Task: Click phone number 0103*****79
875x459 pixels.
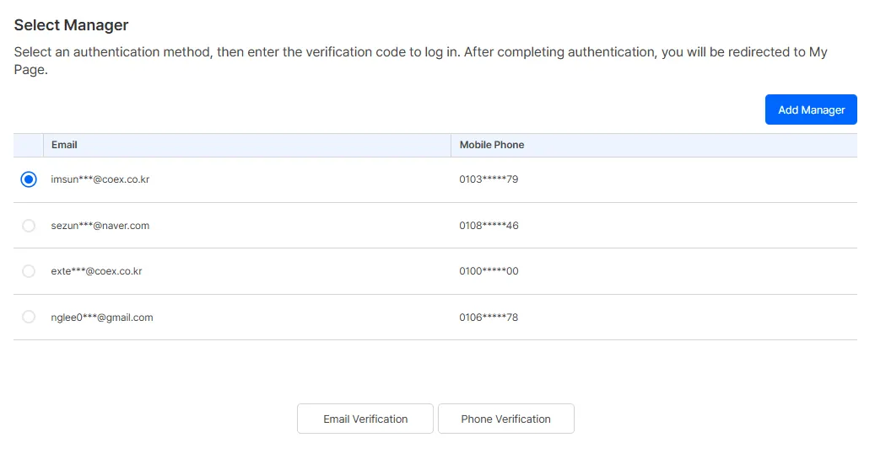Action: (489, 179)
